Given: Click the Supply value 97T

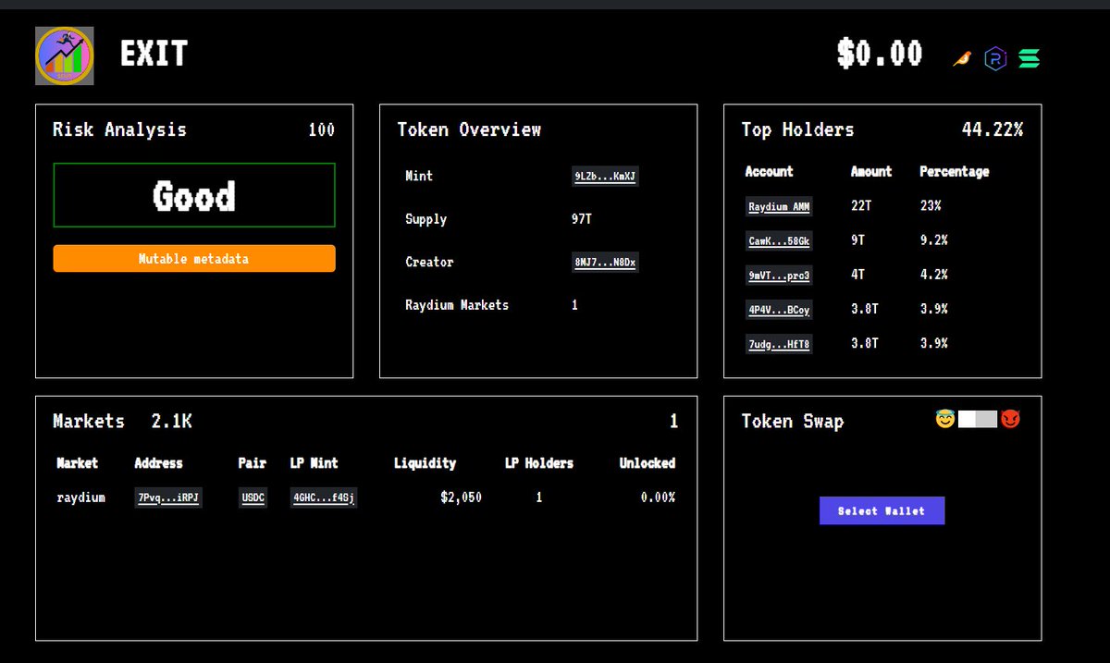Looking at the screenshot, I should (583, 219).
